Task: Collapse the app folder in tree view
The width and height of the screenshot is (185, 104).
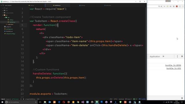Action: pos(5,17)
